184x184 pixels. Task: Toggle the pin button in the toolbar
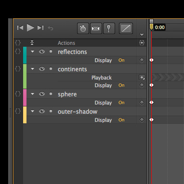[109, 28]
